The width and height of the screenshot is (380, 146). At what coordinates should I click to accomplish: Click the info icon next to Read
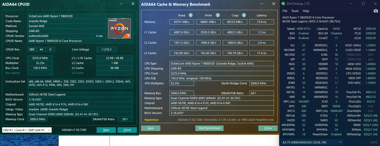(x=191, y=15)
